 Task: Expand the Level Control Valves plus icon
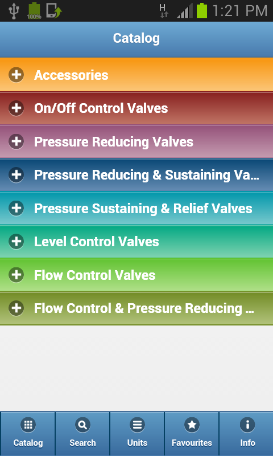16,241
